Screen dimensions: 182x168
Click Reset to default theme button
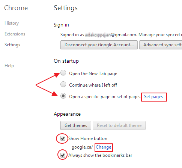pyautogui.click(x=119, y=125)
